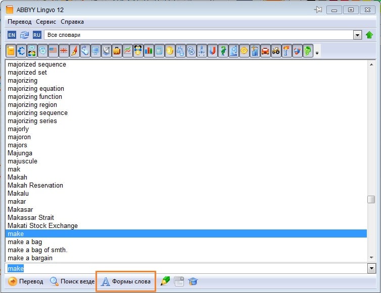The image size is (381, 293).
Task: Click the computer mouse dictionary icon
Action: 85,51
